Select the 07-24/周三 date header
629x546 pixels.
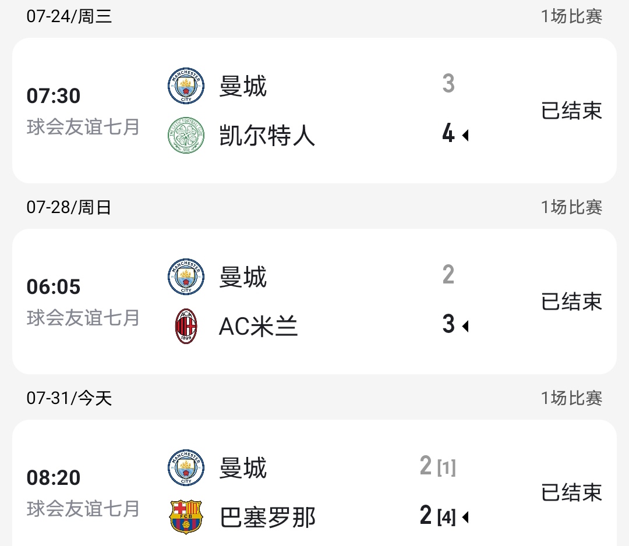coord(69,16)
